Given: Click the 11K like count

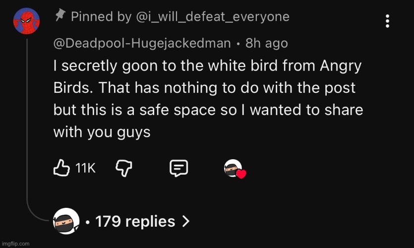Looking at the screenshot, I should [x=85, y=169].
